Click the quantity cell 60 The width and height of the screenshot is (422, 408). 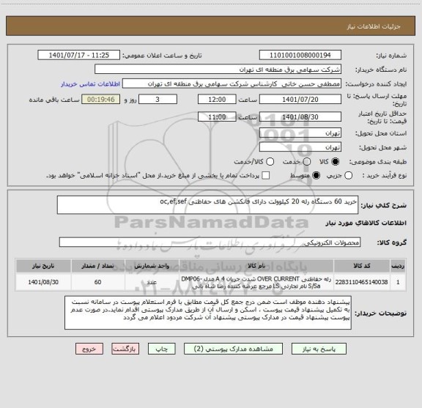pyautogui.click(x=97, y=282)
